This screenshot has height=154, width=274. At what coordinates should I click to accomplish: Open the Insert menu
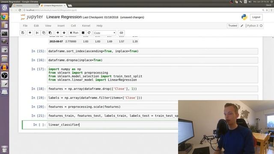point(61,26)
